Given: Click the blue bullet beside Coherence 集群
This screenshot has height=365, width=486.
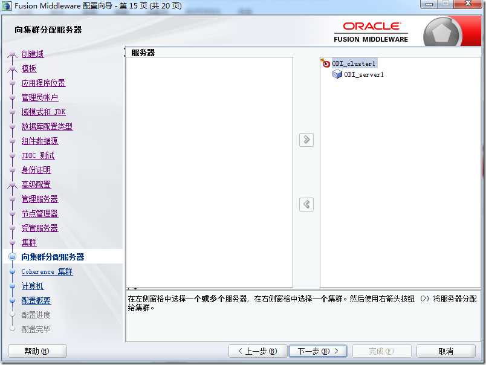Looking at the screenshot, I should point(13,271).
